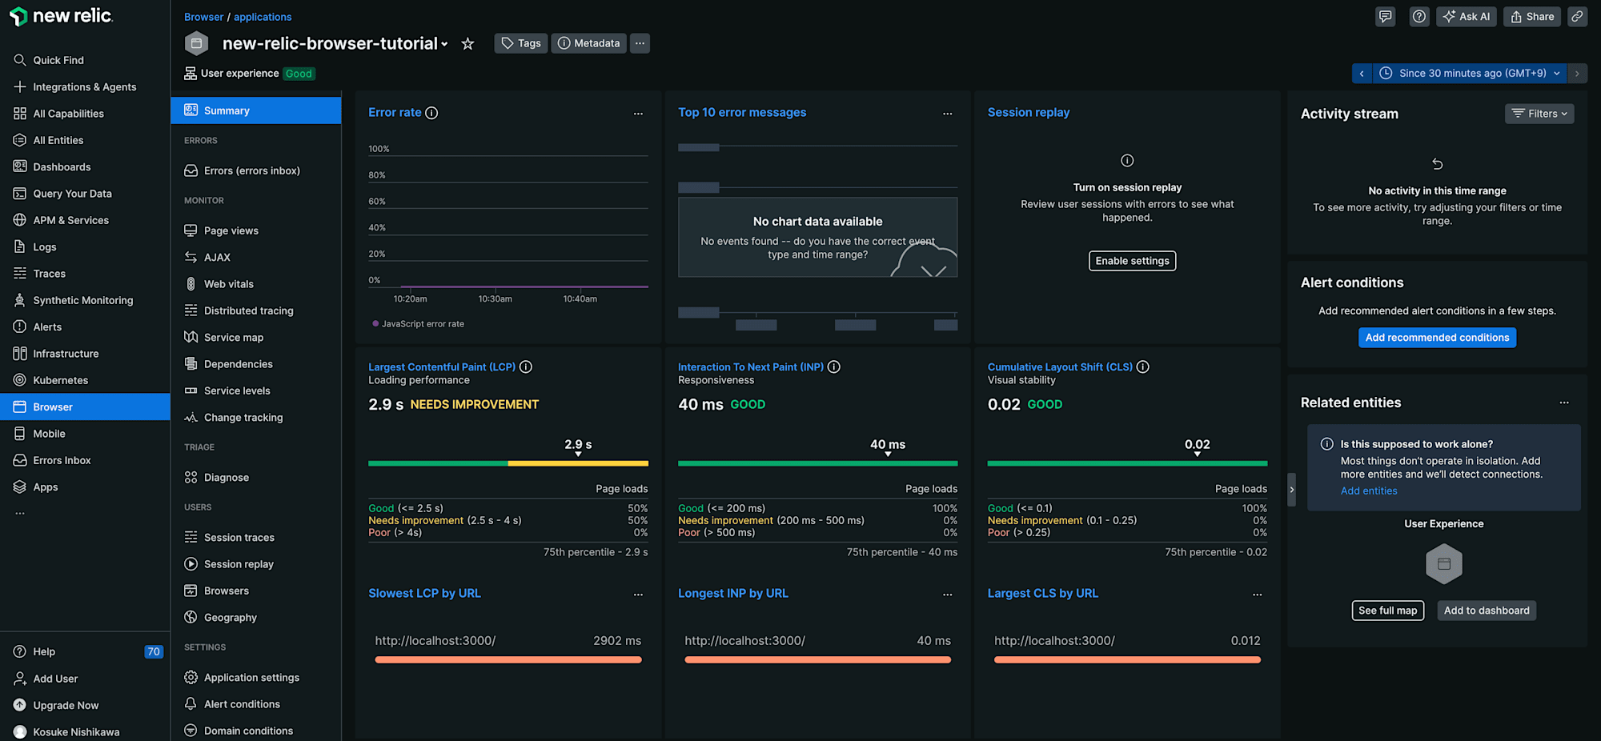Click applications breadcrumb link

point(263,17)
